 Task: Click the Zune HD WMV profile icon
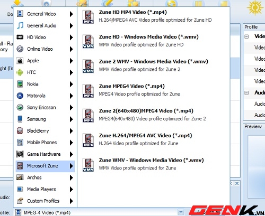88,42
